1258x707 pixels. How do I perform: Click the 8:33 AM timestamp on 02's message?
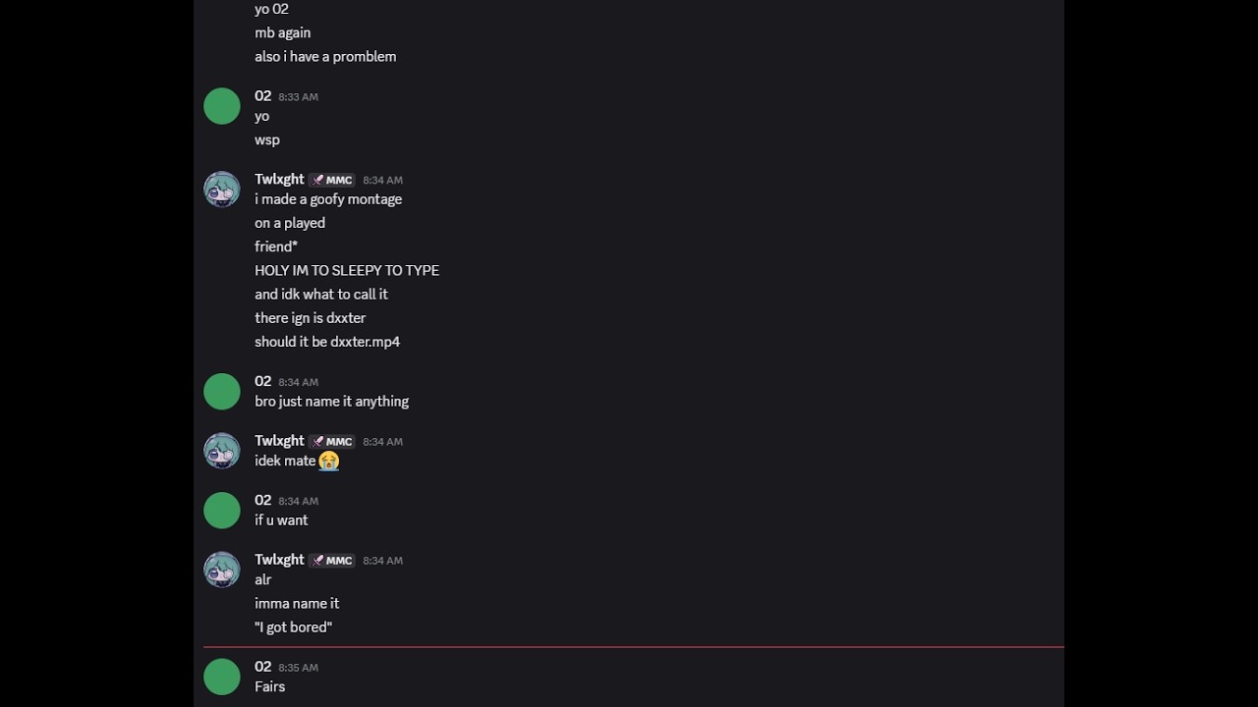[x=298, y=97]
